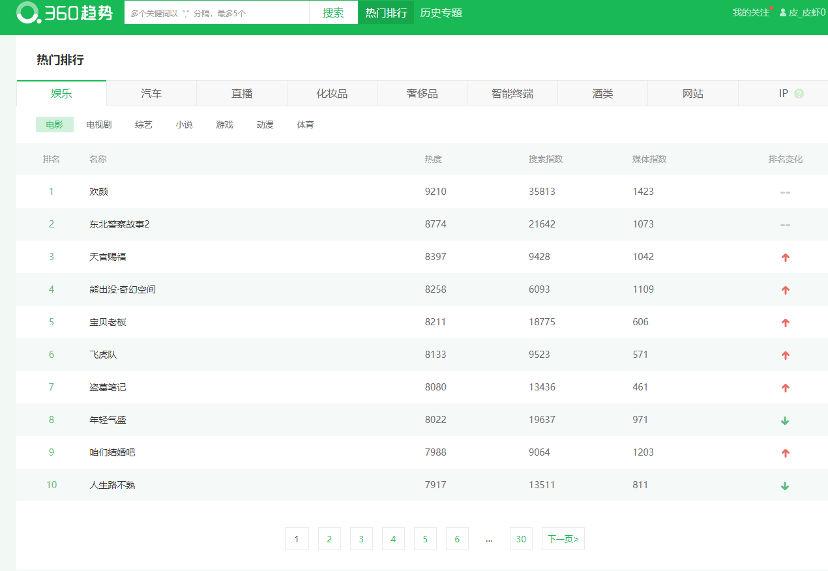Select the 游戏 sub-category filter

(x=224, y=124)
